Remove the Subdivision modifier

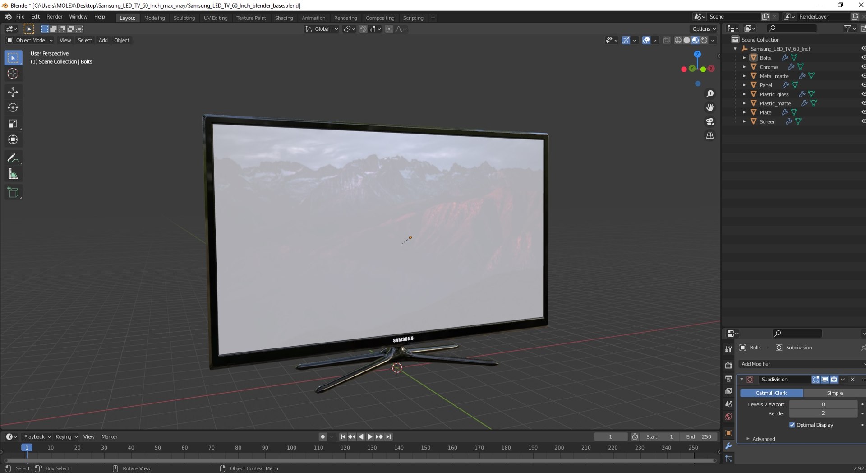point(852,380)
